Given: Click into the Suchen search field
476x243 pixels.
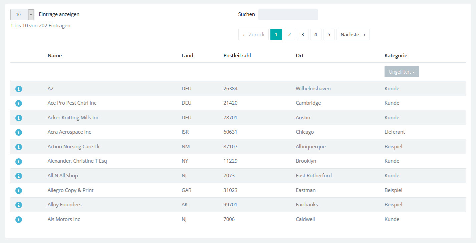Looking at the screenshot, I should [x=288, y=15].
